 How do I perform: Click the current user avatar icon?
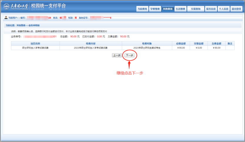pyautogui.click(x=6, y=18)
